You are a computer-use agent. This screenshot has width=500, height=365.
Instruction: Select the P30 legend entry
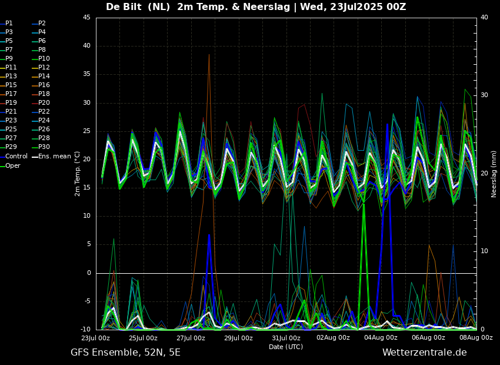pos(44,147)
